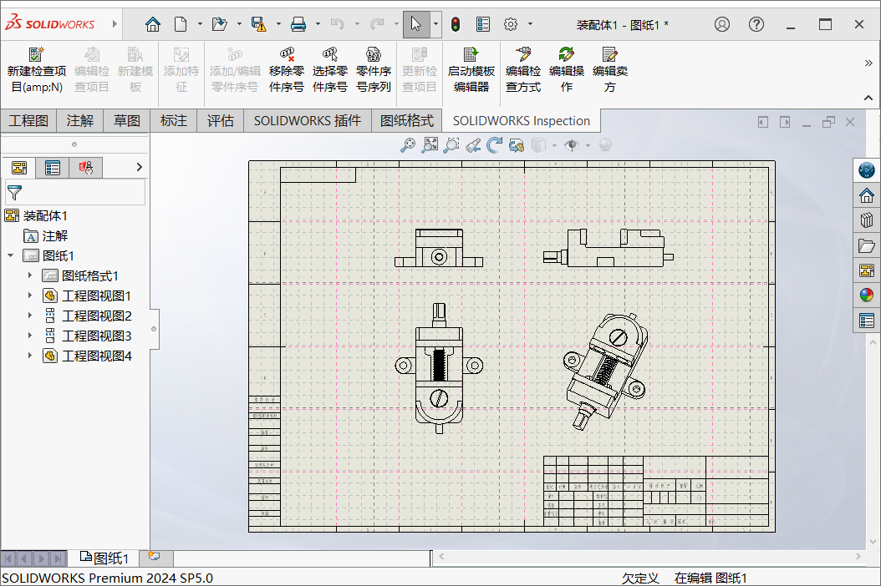This screenshot has width=881, height=586.
Task: Launch 启动模板编辑器 template editor
Action: click(471, 71)
